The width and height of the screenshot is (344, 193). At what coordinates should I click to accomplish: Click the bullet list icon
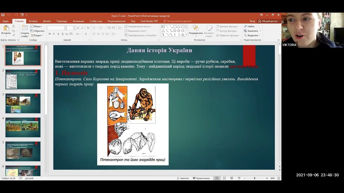(95, 28)
